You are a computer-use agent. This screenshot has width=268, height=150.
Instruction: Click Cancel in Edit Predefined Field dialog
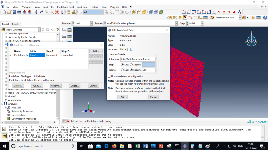pyautogui.click(x=153, y=97)
